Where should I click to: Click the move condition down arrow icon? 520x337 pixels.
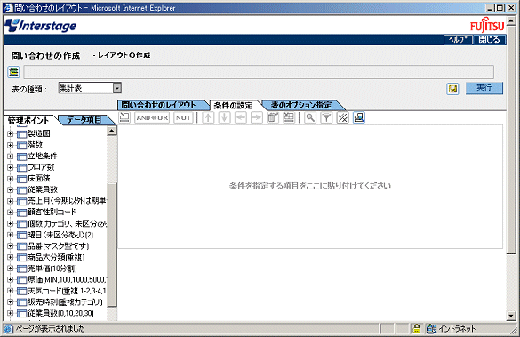click(225, 117)
